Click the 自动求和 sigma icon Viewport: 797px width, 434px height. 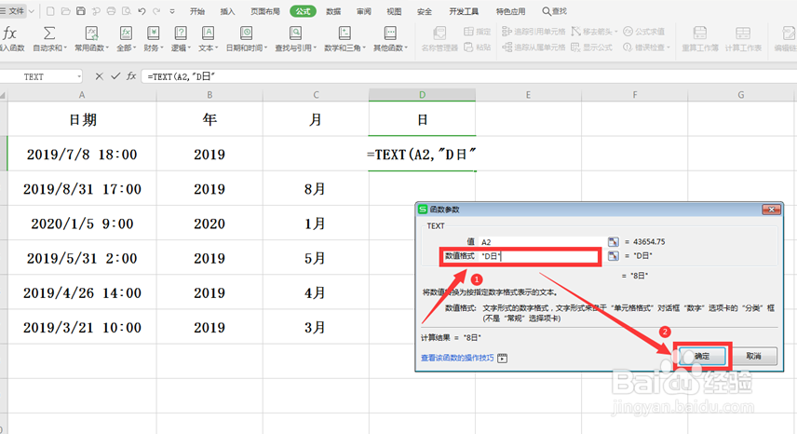(x=48, y=34)
